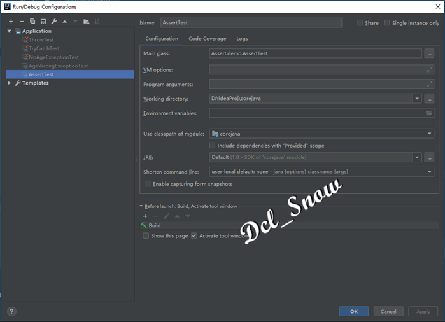
Task: Close the Run/Debug Configurations dialog
Action: 437,6
